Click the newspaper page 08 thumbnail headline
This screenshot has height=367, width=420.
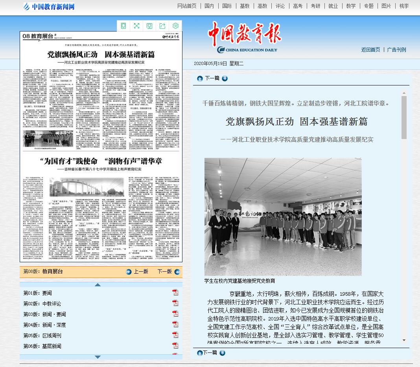101,55
